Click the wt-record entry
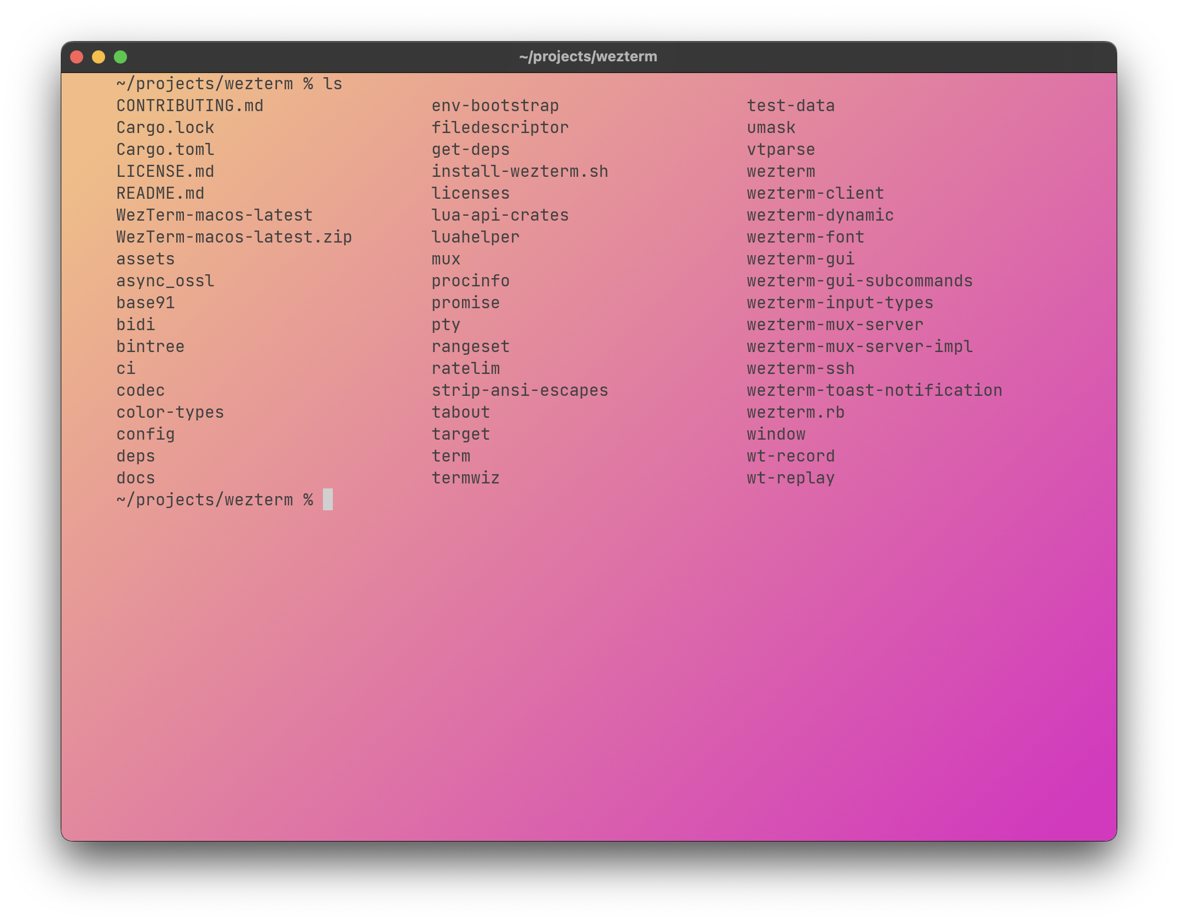The width and height of the screenshot is (1178, 922). [x=791, y=456]
